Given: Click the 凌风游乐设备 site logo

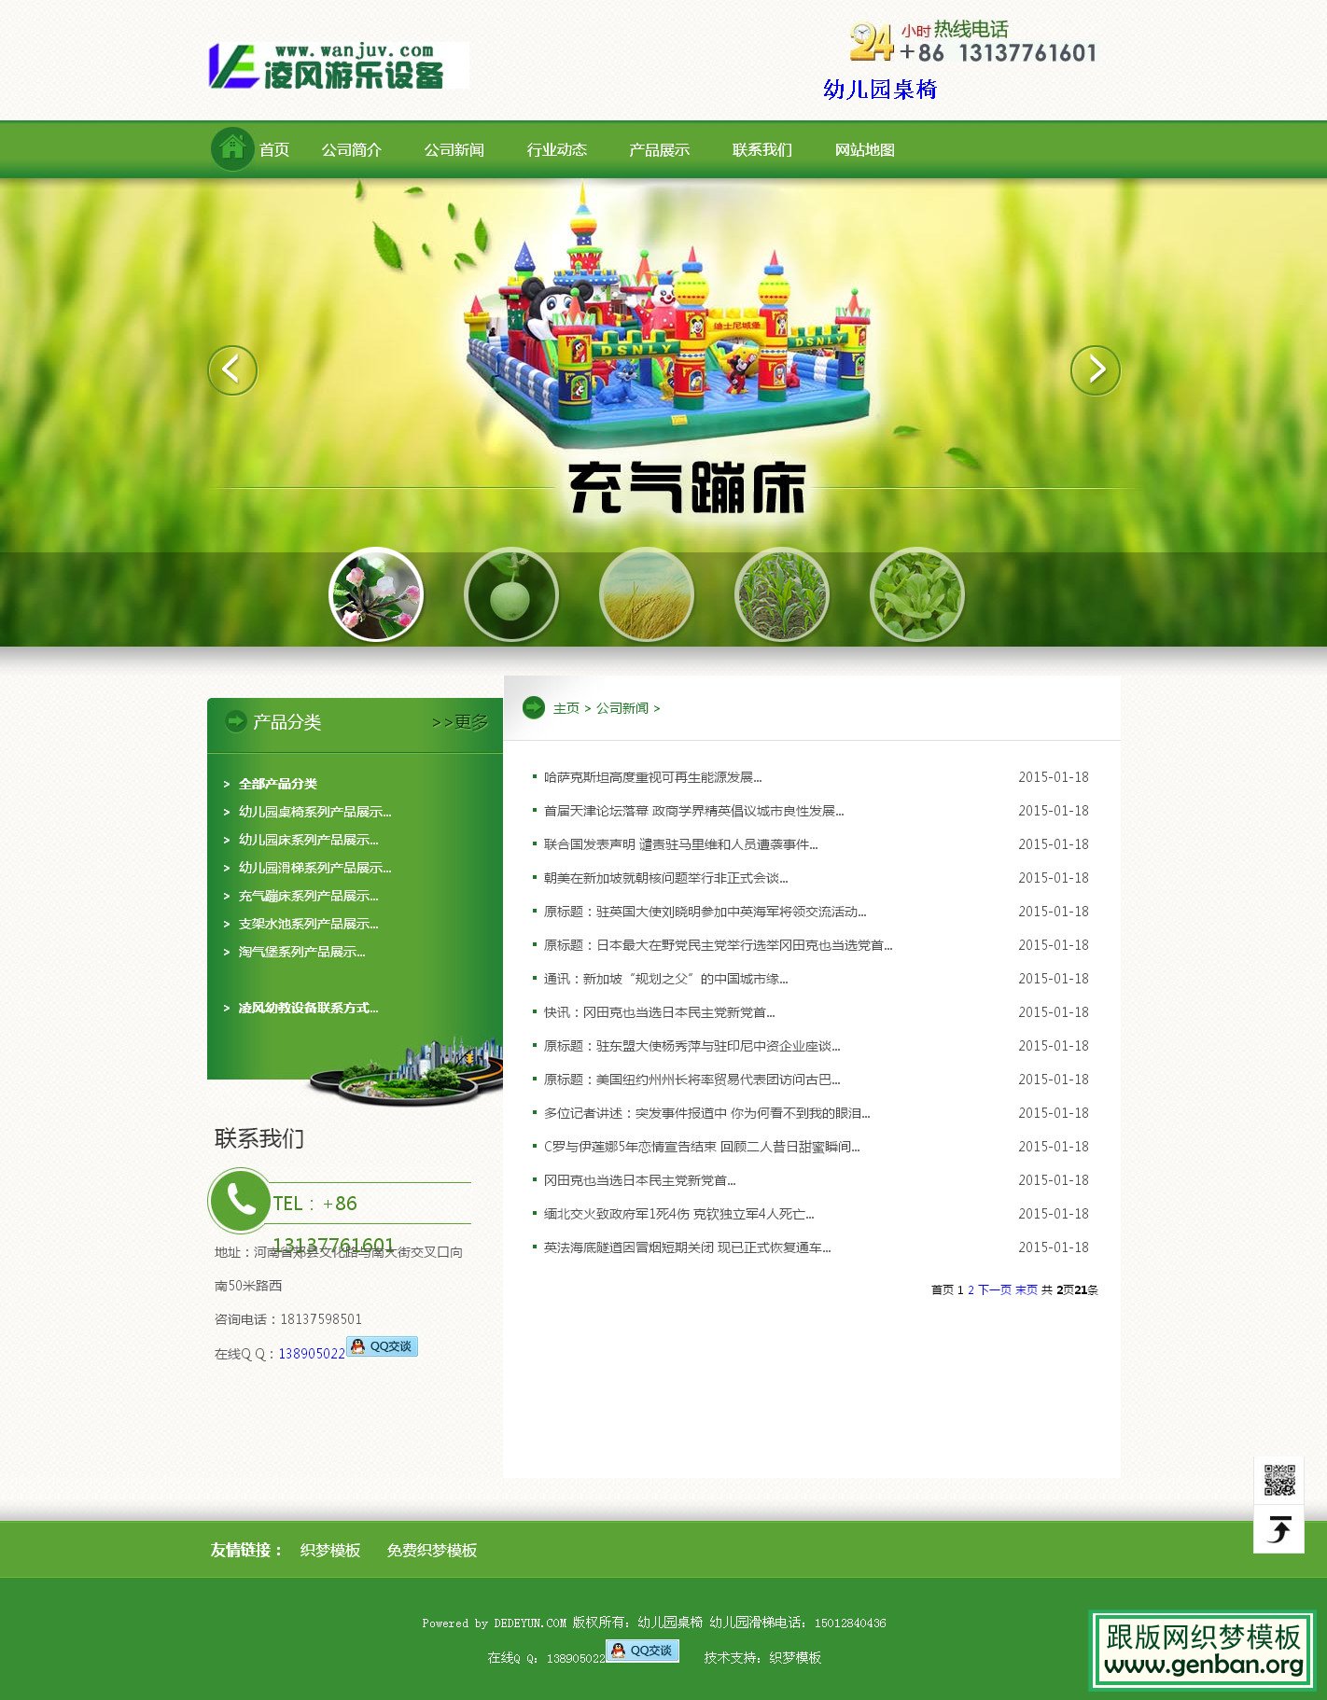Looking at the screenshot, I should (338, 66).
